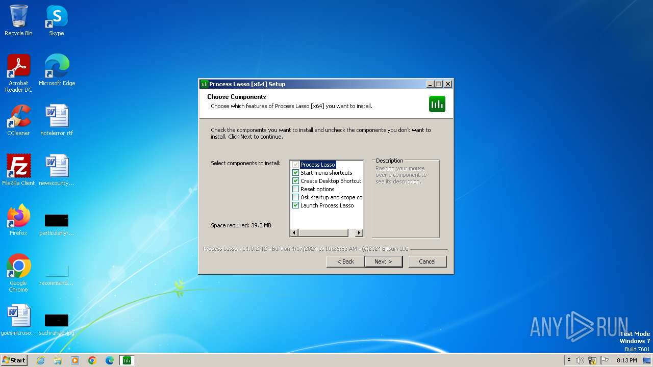Uncheck Launch Process Lasso
Viewport: 653px width, 367px height.
coord(295,205)
